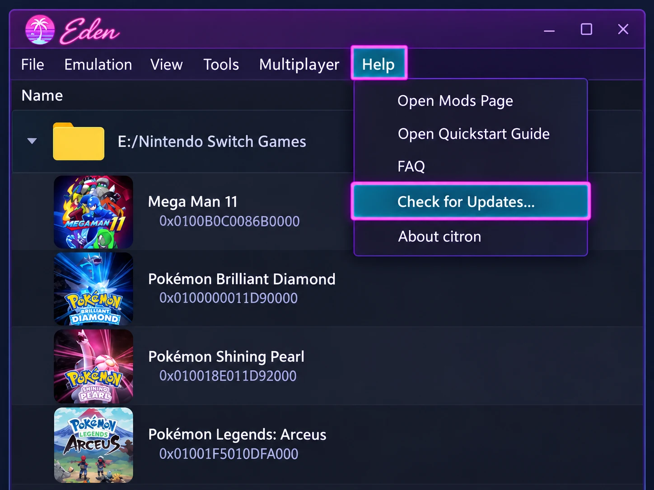This screenshot has width=654, height=490.
Task: Close the Eden window
Action: [x=623, y=29]
